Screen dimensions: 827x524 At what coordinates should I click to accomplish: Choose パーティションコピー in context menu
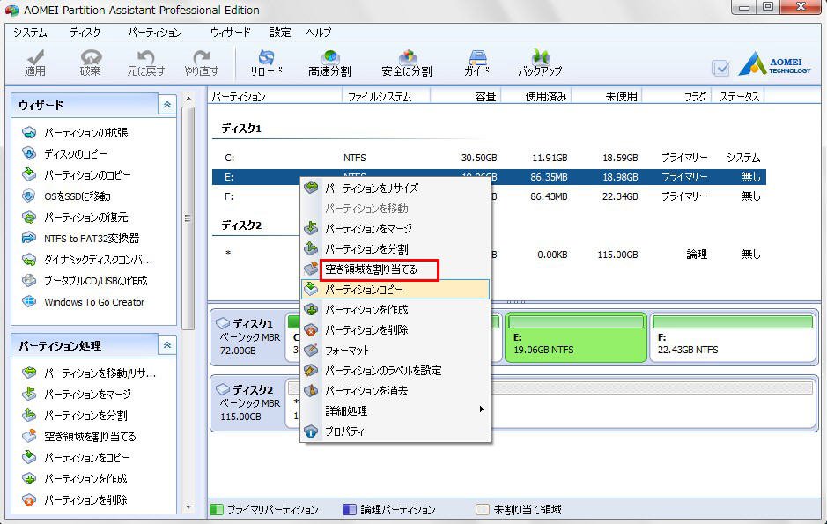[395, 290]
